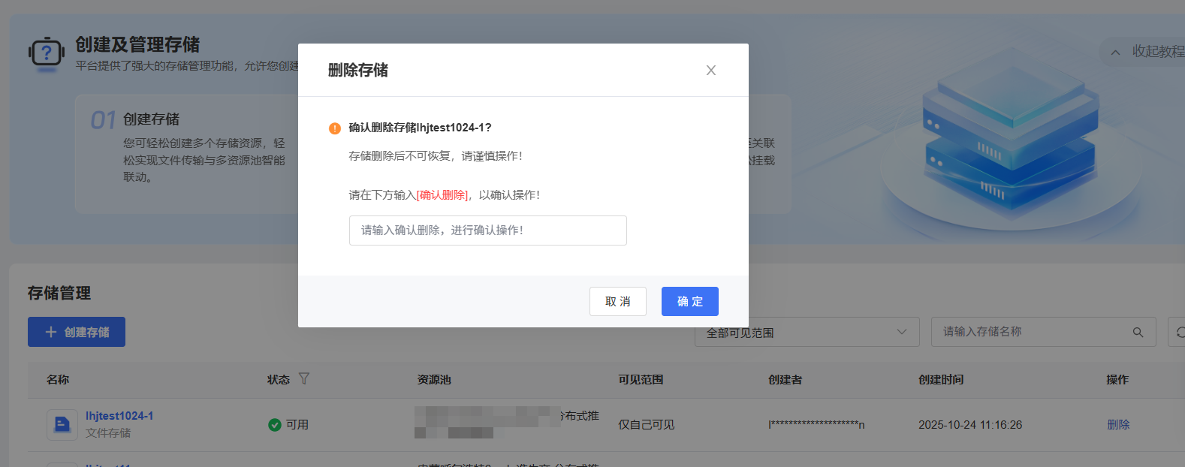Open the 全部可见范围 dropdown
This screenshot has width=1185, height=467.
coord(807,332)
